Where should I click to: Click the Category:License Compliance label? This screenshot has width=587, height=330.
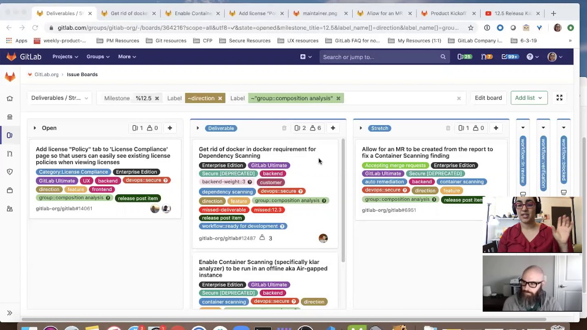click(73, 172)
